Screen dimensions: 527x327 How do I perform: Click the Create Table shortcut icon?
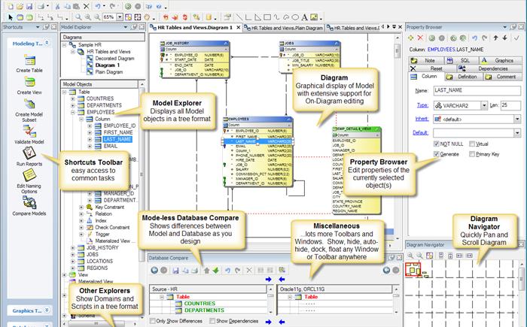coord(29,61)
